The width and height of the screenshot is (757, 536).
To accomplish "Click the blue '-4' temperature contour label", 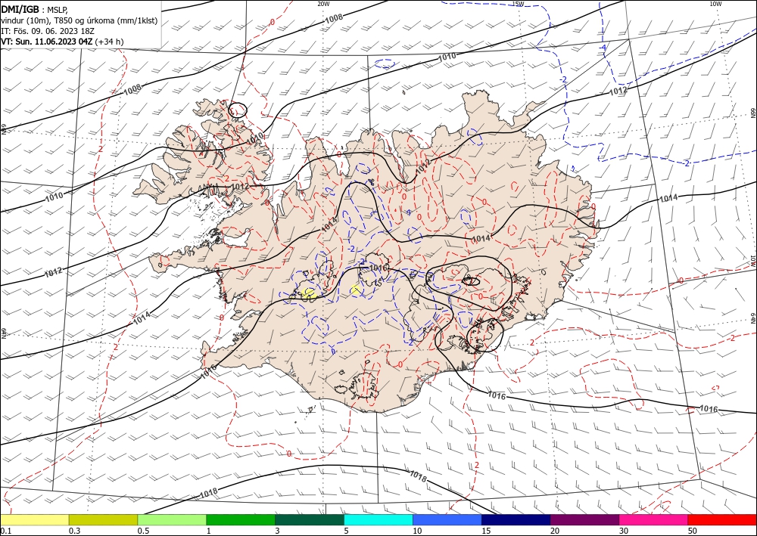I will [603, 47].
